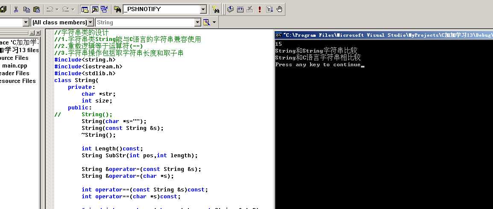Image resolution: width=493 pixels, height=209 pixels.
Task: Cut selection with the scissors icon
Action: 16,9
